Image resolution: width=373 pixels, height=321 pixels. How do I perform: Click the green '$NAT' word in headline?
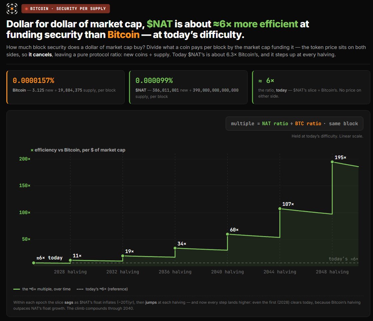coord(160,24)
